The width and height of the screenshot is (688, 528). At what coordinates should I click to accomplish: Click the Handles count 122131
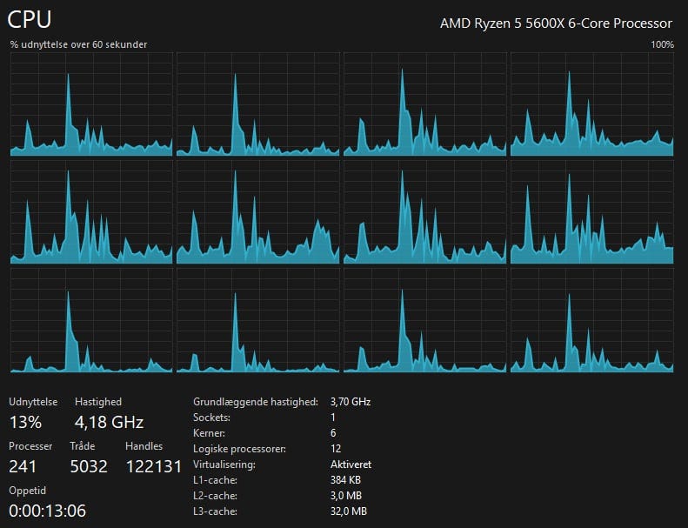154,466
